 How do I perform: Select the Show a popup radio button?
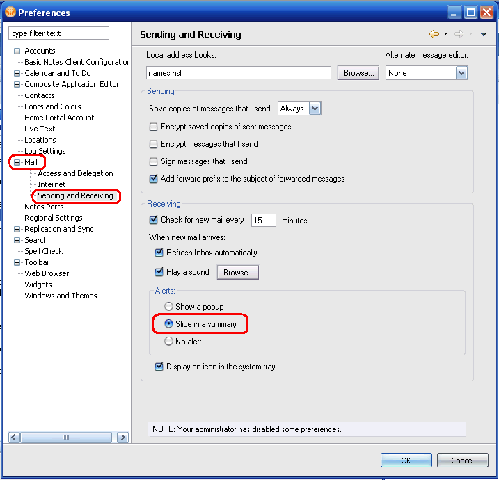pos(168,307)
